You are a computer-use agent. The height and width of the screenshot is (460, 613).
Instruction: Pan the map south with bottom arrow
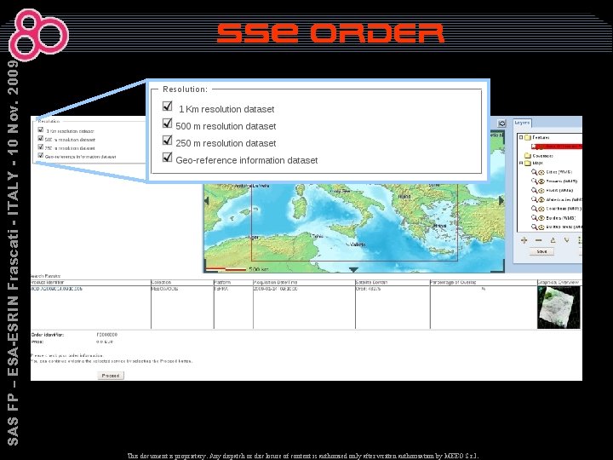(353, 270)
